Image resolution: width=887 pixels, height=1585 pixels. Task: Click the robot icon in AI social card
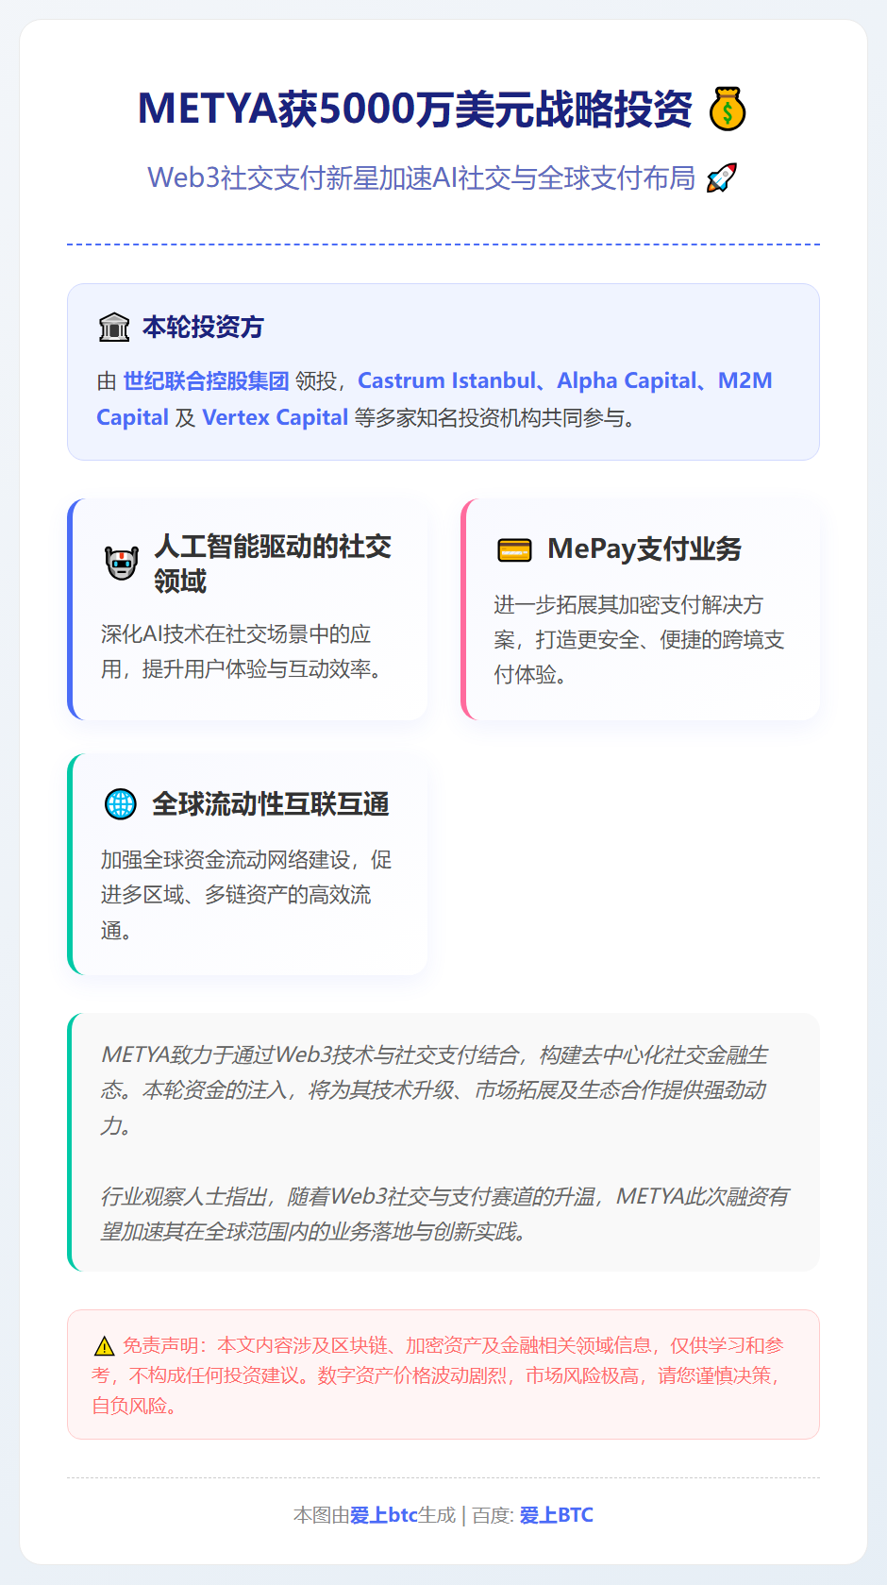point(122,564)
